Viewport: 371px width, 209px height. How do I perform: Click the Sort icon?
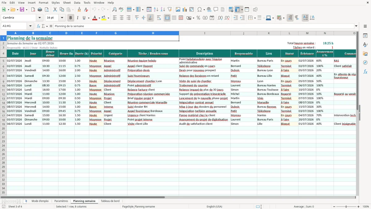click(149, 10)
